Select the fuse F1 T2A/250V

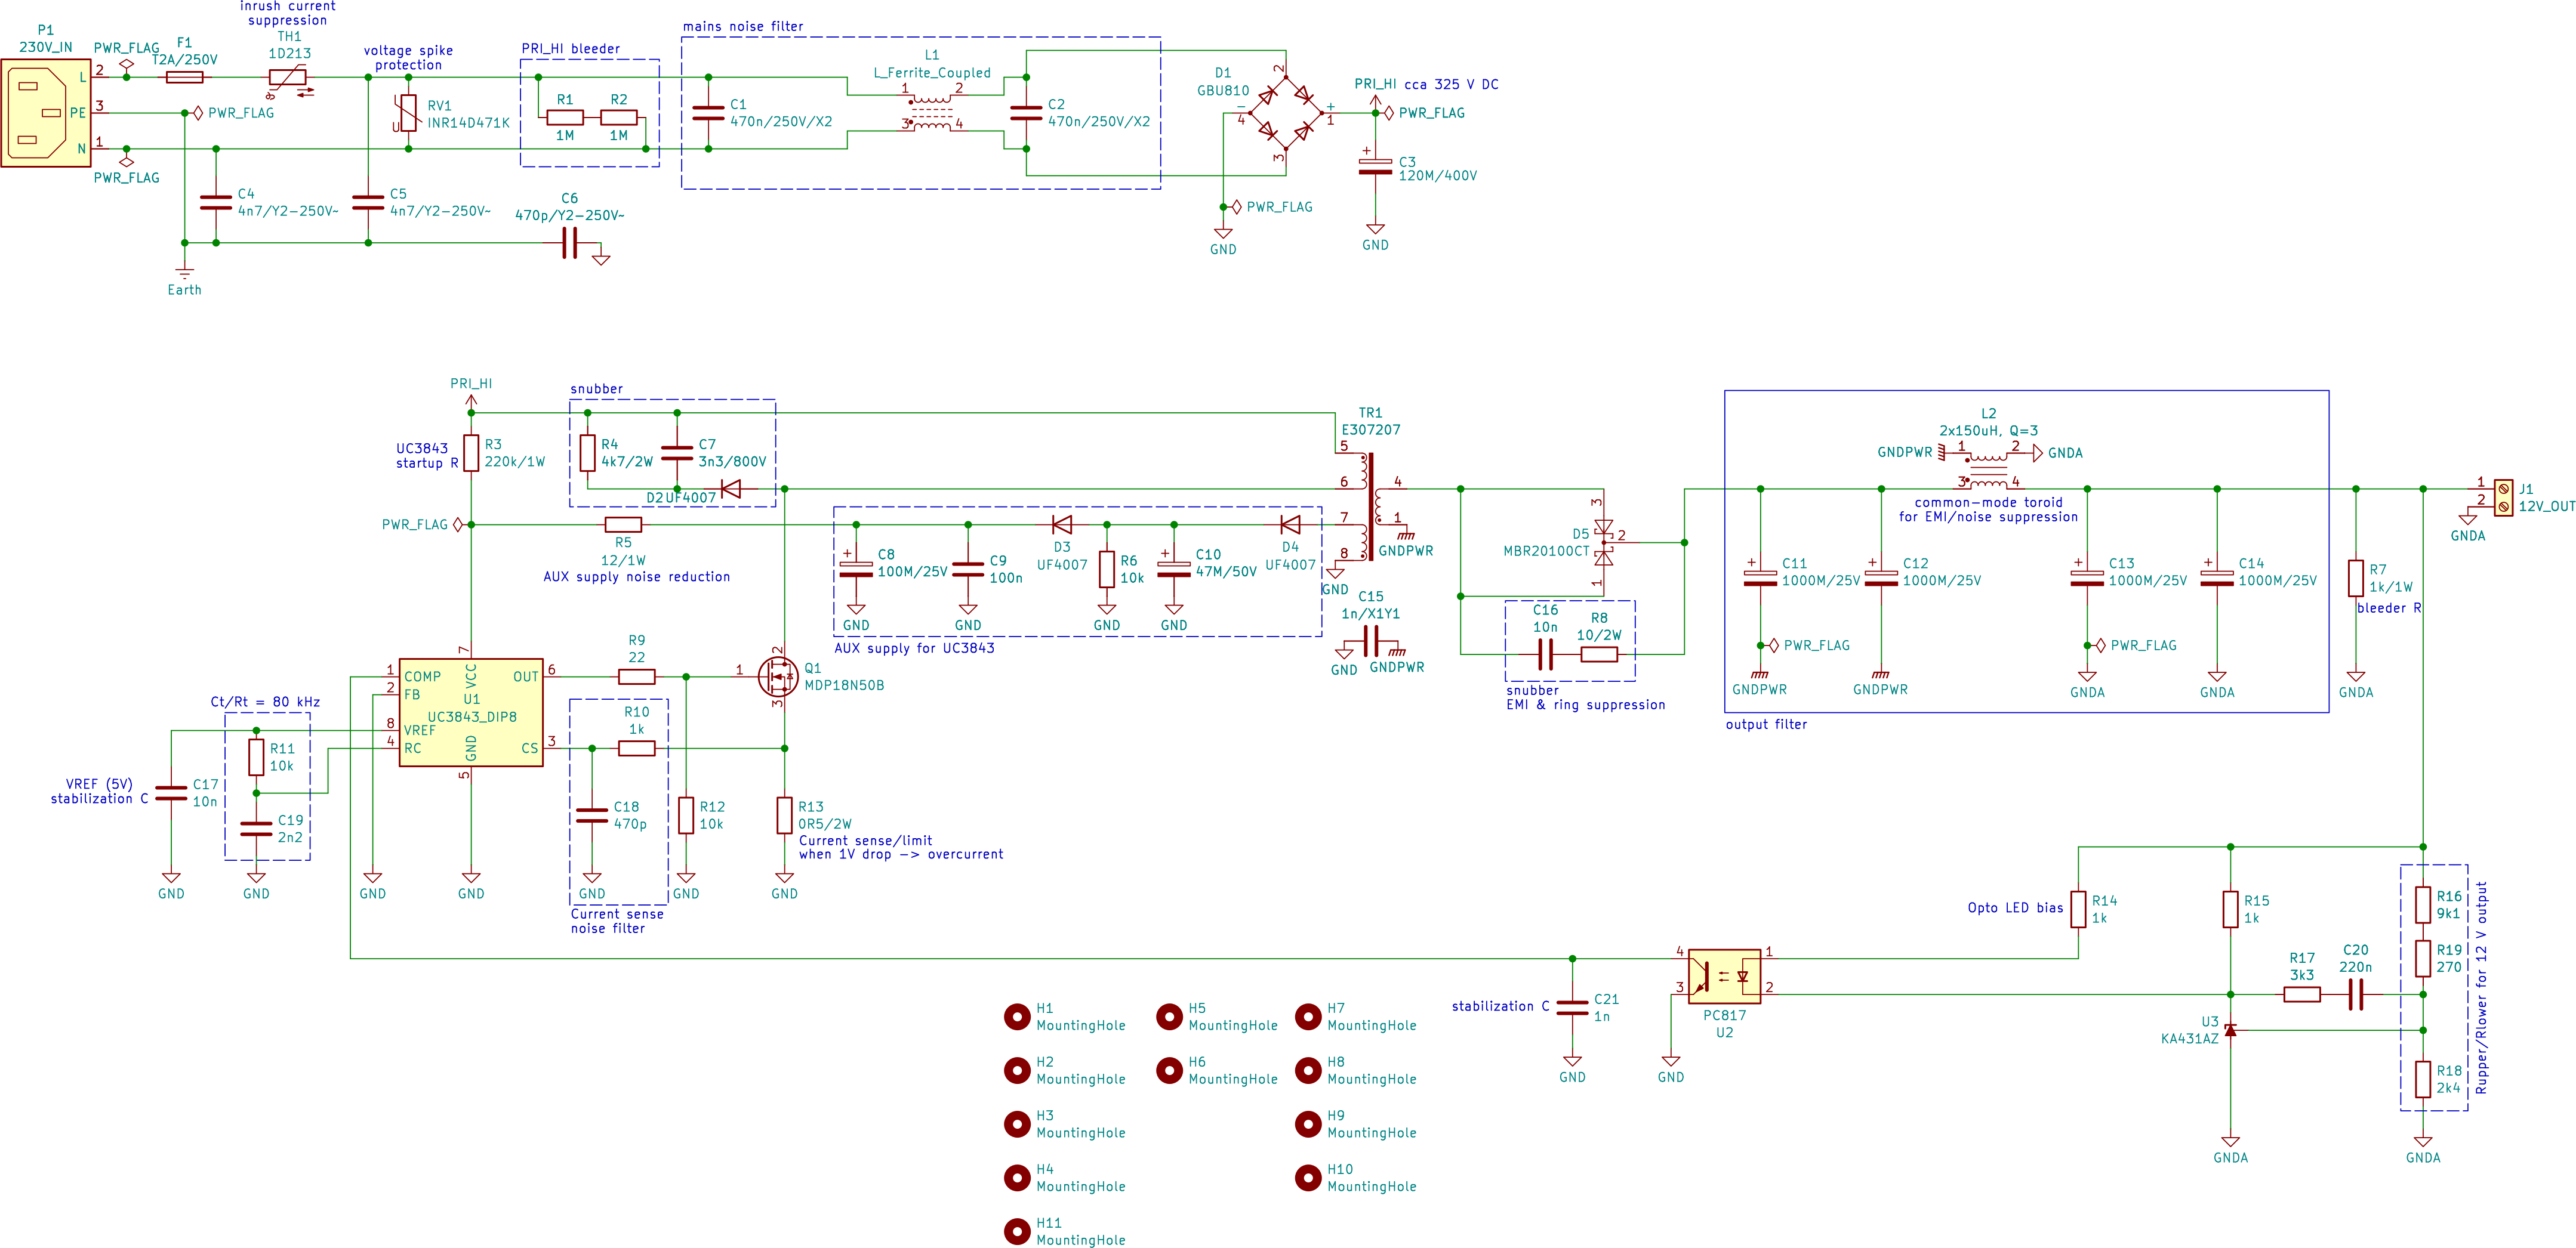(184, 77)
